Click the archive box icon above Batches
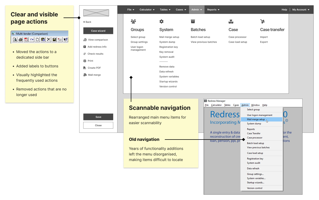Screen dimensions: 319x200 pos(193,21)
